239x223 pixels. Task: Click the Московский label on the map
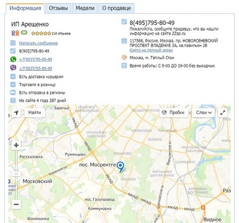pos(37,181)
